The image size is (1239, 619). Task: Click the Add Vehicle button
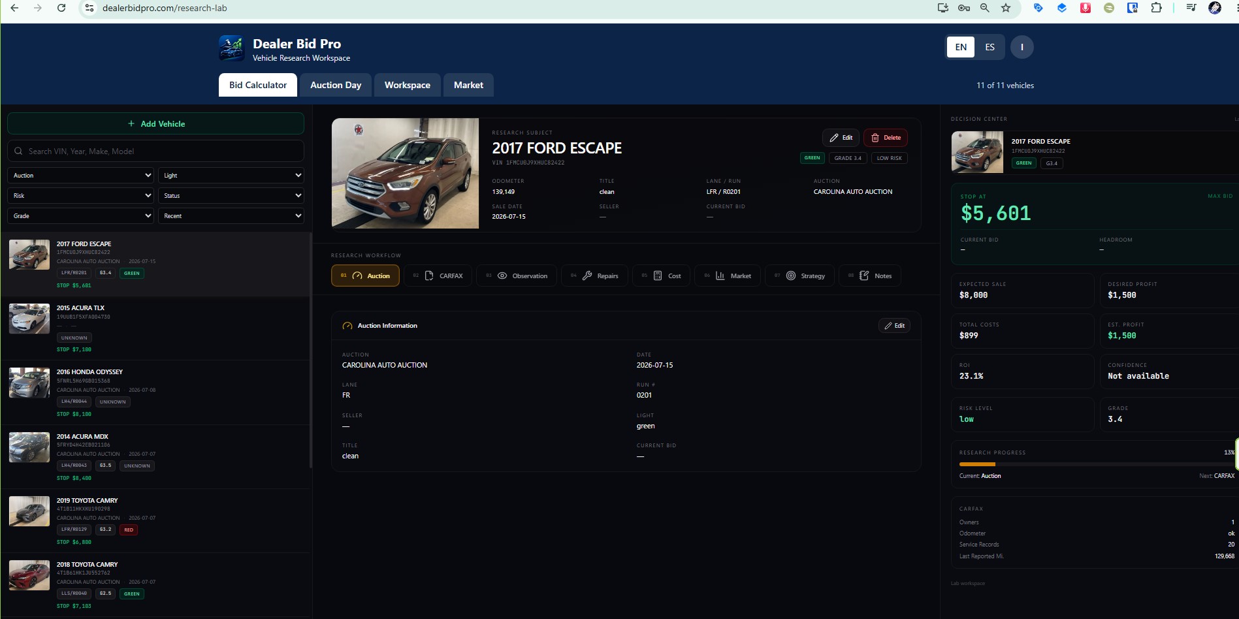coord(155,123)
